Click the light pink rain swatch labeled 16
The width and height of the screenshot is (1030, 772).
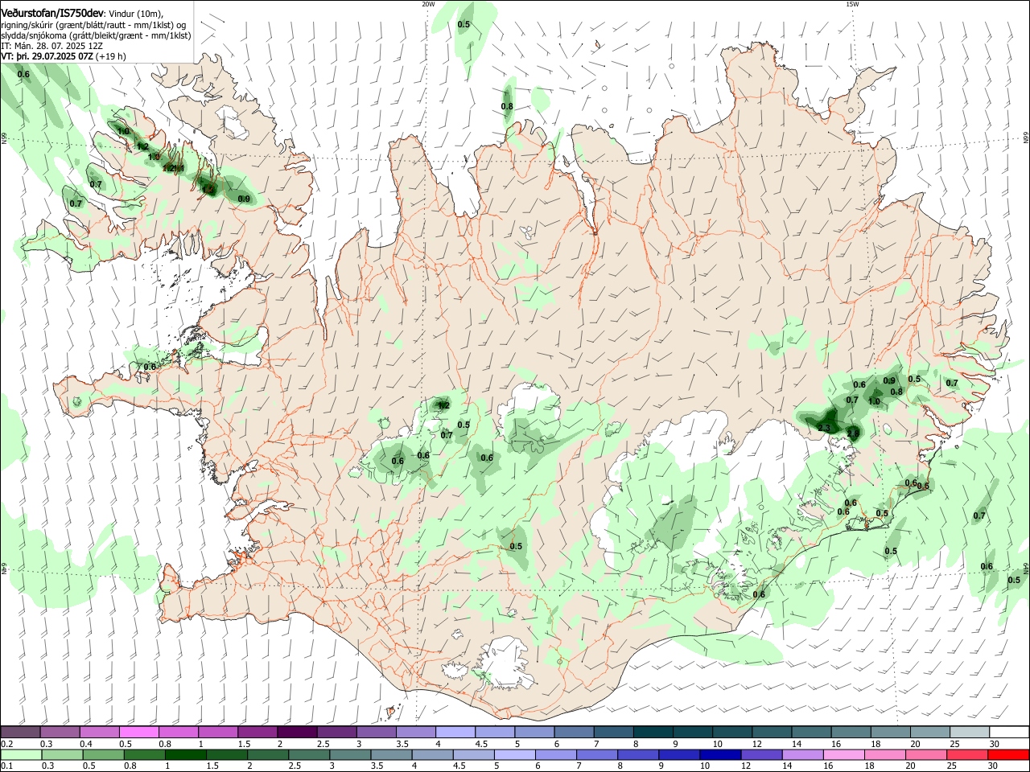[843, 754]
